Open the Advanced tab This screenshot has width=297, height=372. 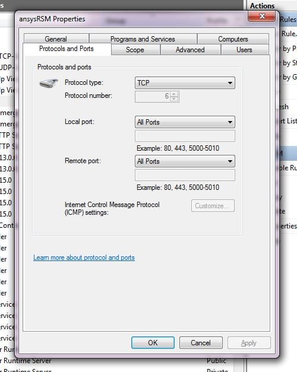(x=190, y=50)
